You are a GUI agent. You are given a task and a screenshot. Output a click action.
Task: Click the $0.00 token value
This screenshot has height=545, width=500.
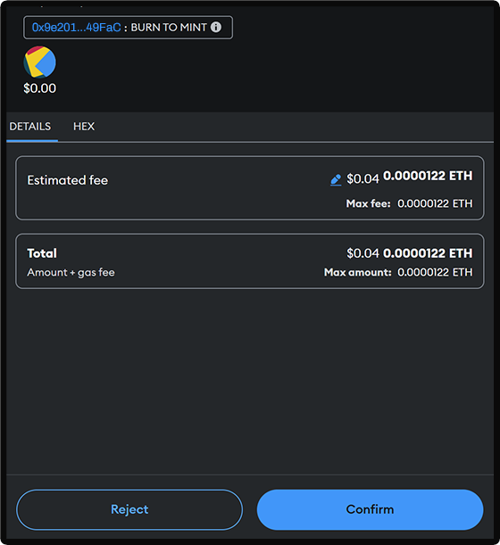click(x=39, y=88)
